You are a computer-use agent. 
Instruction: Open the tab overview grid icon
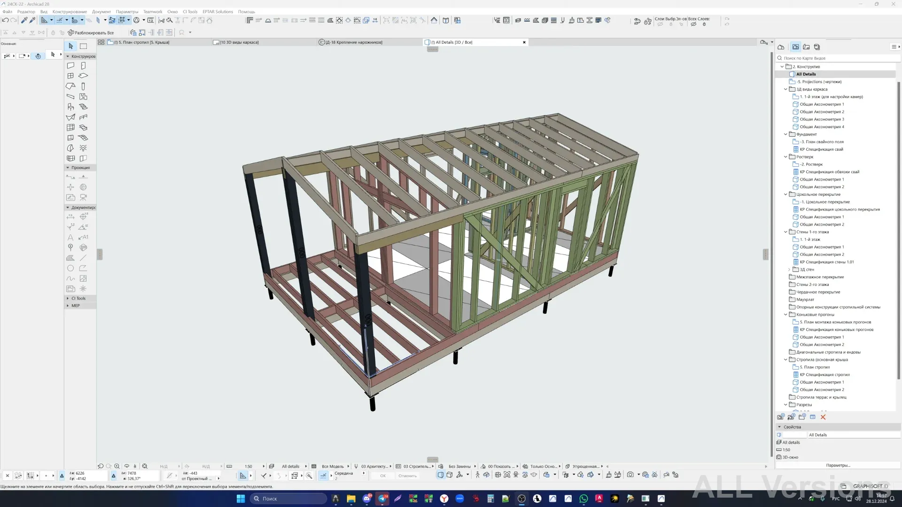click(101, 42)
